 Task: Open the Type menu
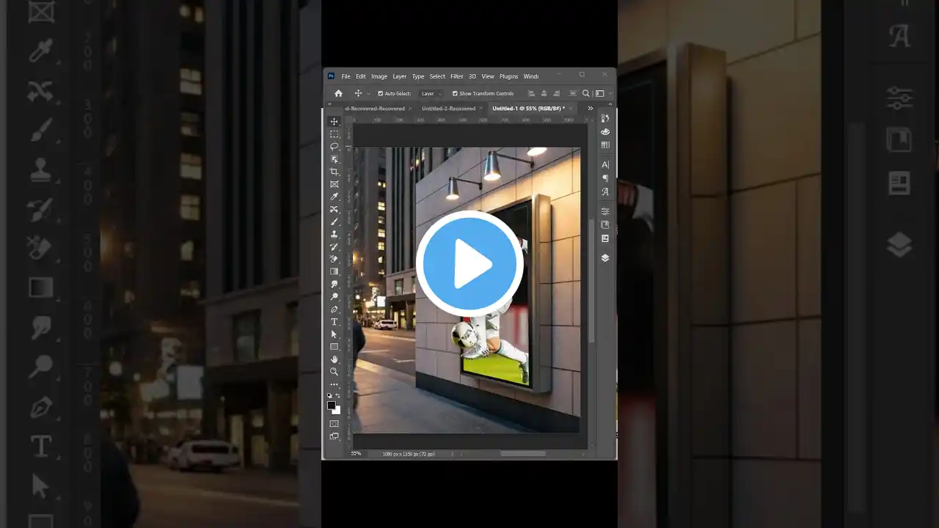tap(418, 76)
